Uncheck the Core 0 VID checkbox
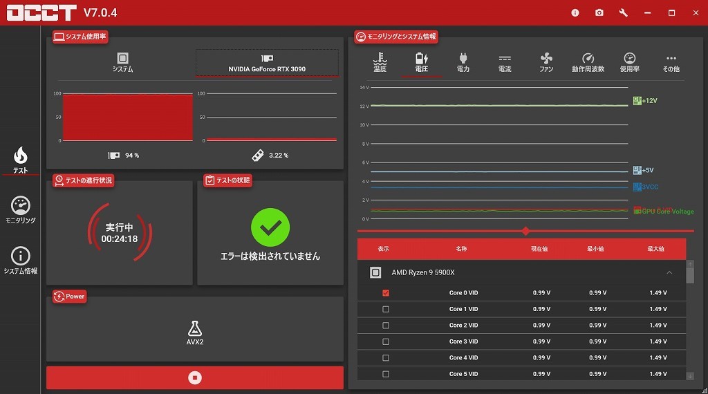This screenshot has width=708, height=394. (x=386, y=293)
